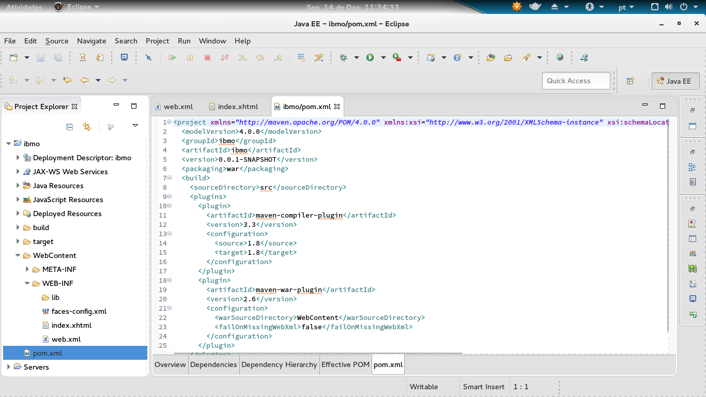
Task: Click the Step Return icon
Action: pyautogui.click(x=278, y=58)
